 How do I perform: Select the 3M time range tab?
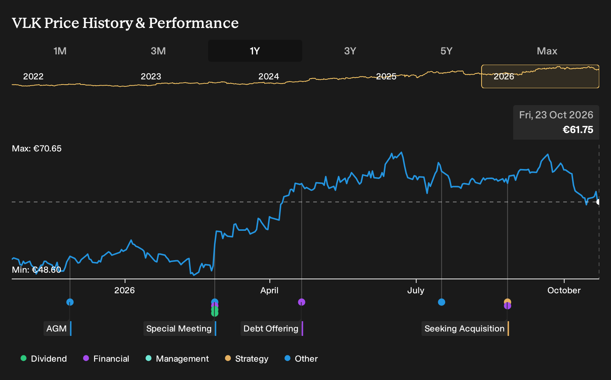point(158,51)
